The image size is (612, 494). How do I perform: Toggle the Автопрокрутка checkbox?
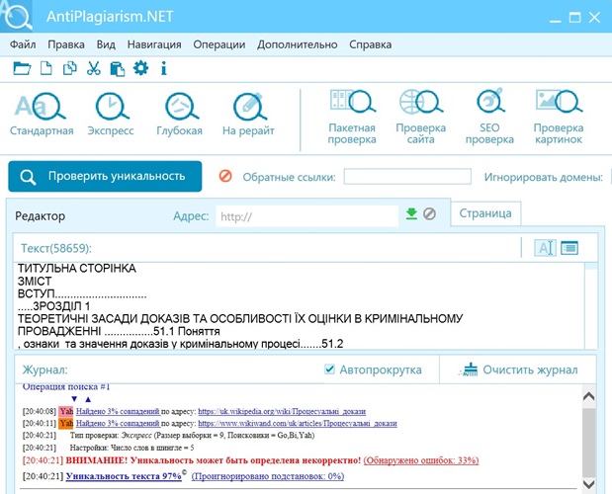[330, 369]
